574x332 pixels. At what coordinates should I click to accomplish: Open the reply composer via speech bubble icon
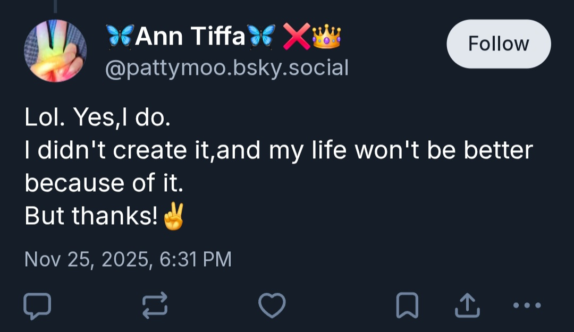coord(37,306)
